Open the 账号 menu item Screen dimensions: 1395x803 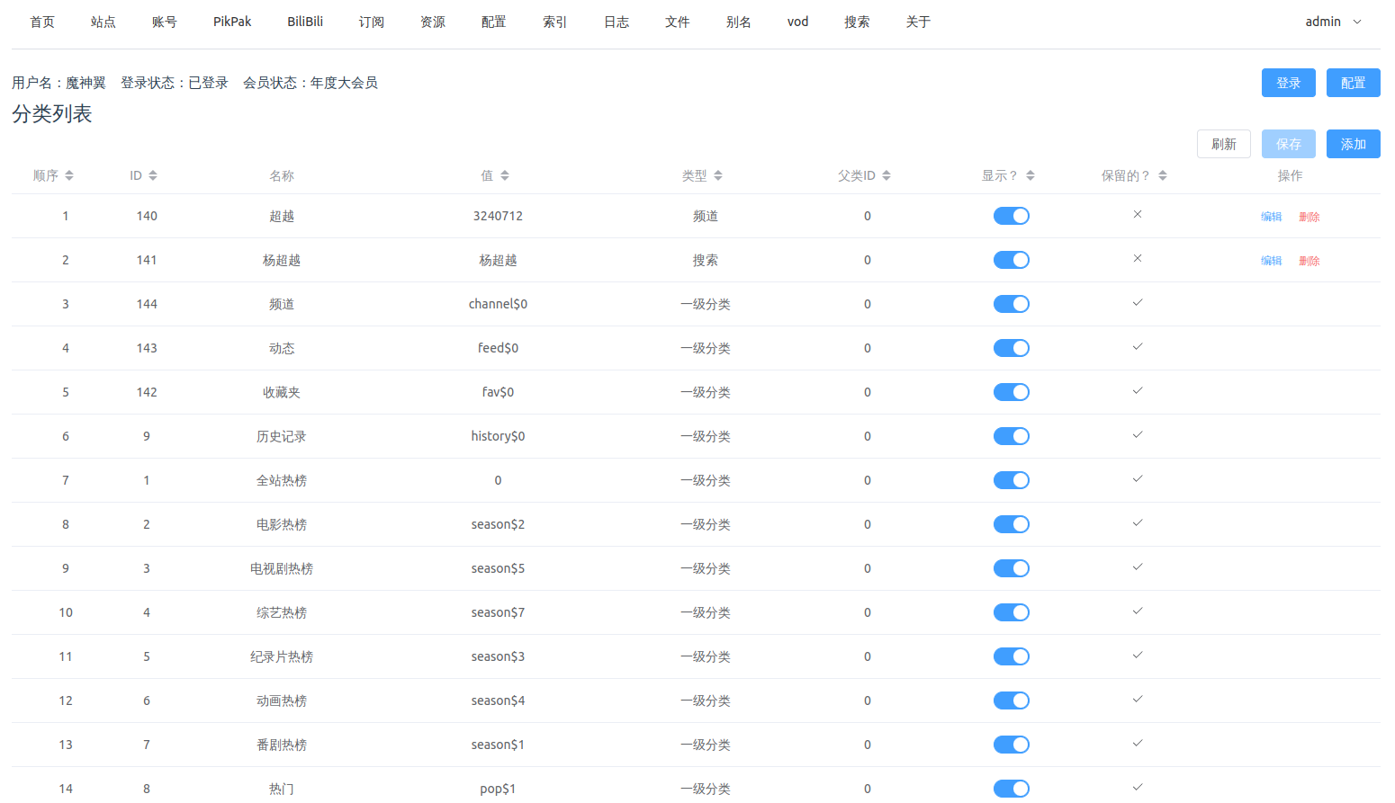pyautogui.click(x=165, y=22)
